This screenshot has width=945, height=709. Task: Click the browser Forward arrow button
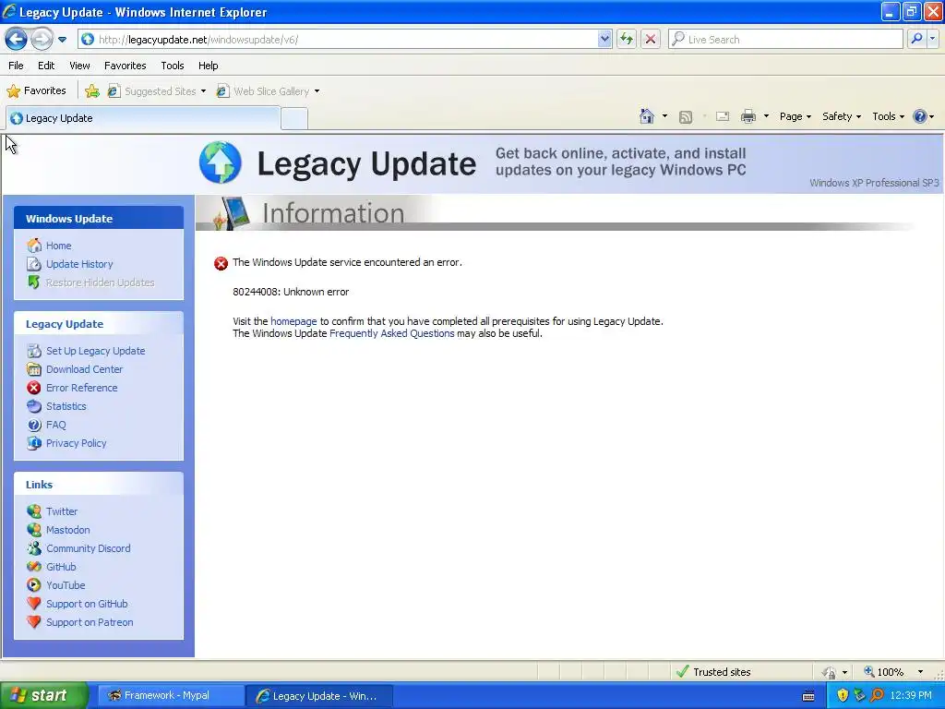click(x=42, y=40)
